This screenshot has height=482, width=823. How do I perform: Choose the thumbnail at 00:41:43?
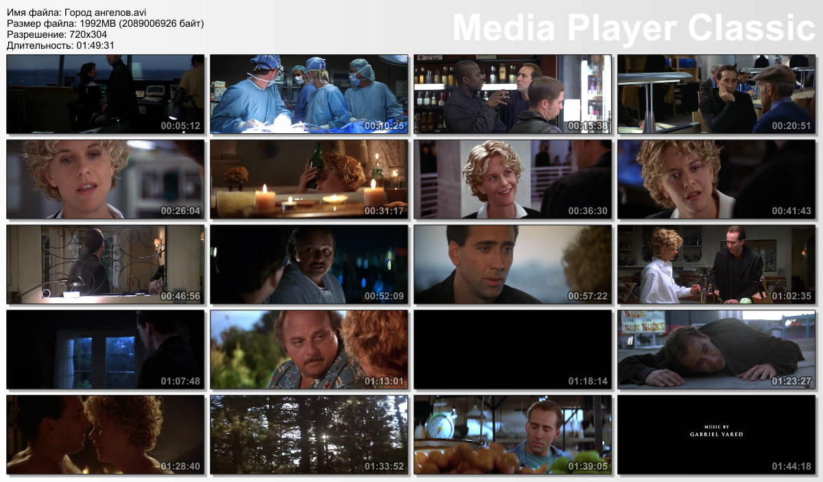(716, 179)
